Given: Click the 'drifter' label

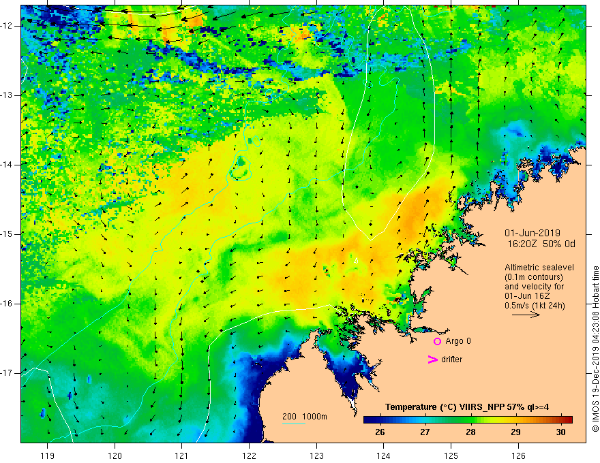Looking at the screenshot, I should pos(451,360).
